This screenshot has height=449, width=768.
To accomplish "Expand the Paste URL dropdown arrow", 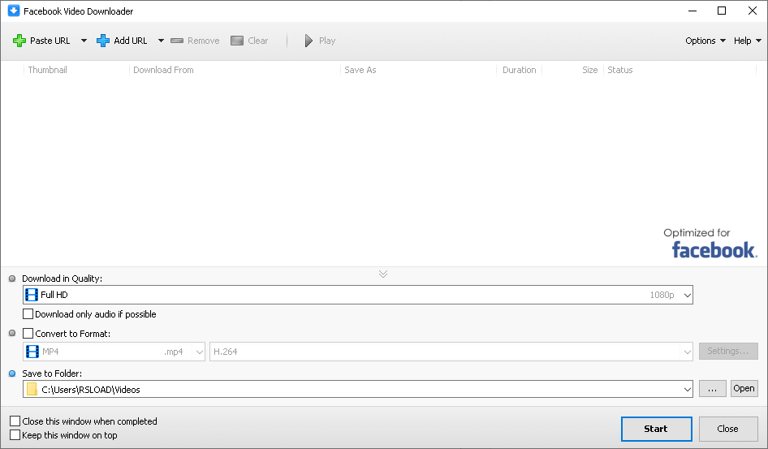I will pos(84,41).
